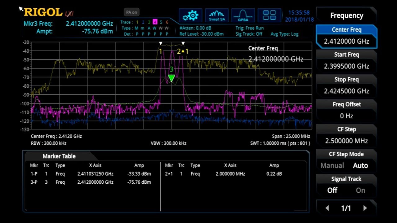Click 2.411031250 GHz X Axis cell

coord(95,174)
